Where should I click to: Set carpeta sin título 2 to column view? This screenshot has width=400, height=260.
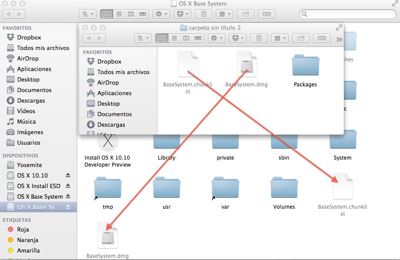[x=186, y=38]
